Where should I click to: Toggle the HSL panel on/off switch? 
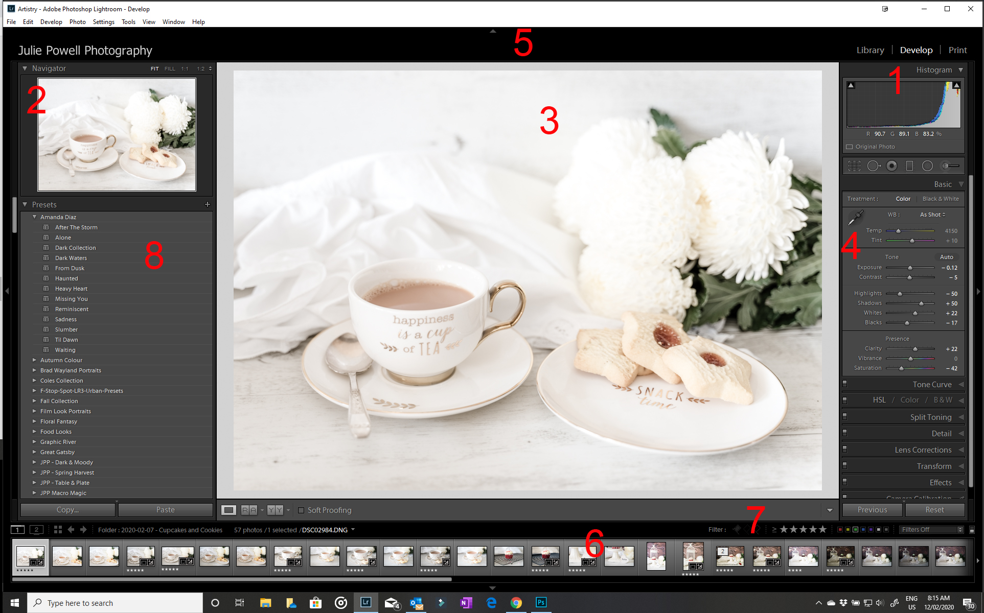click(x=845, y=399)
